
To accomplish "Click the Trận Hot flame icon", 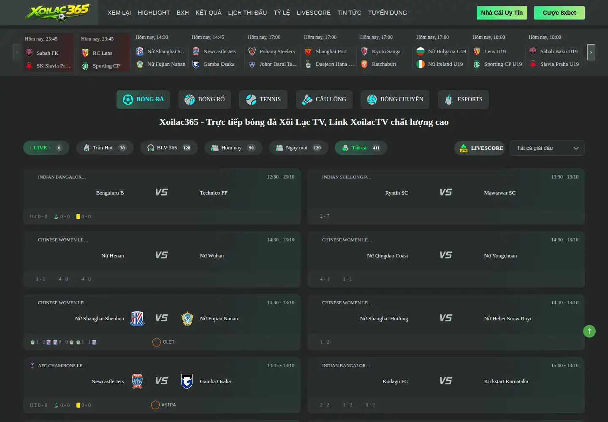I will (87, 148).
